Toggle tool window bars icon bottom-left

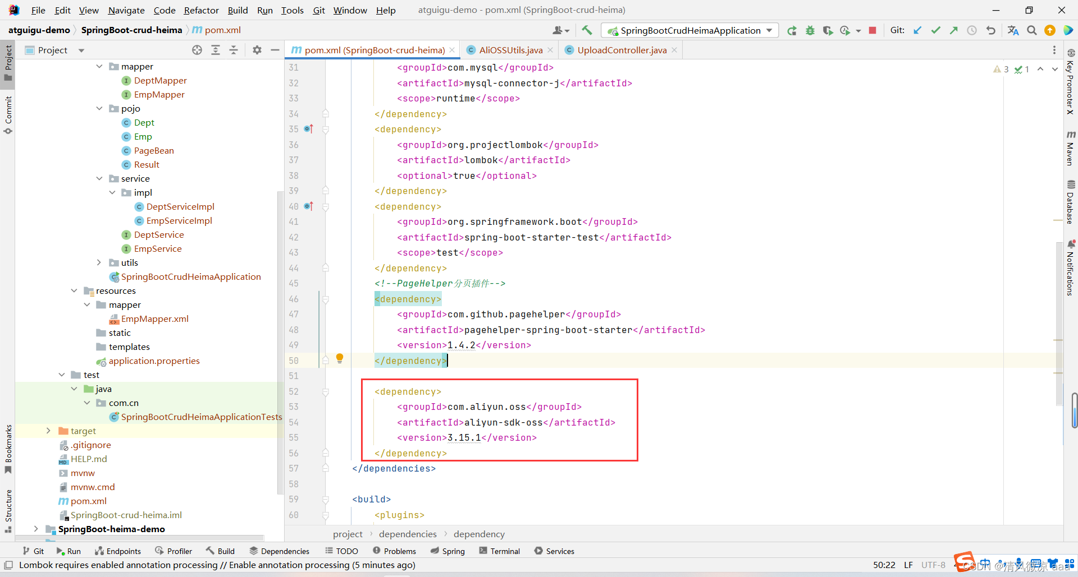click(x=8, y=565)
